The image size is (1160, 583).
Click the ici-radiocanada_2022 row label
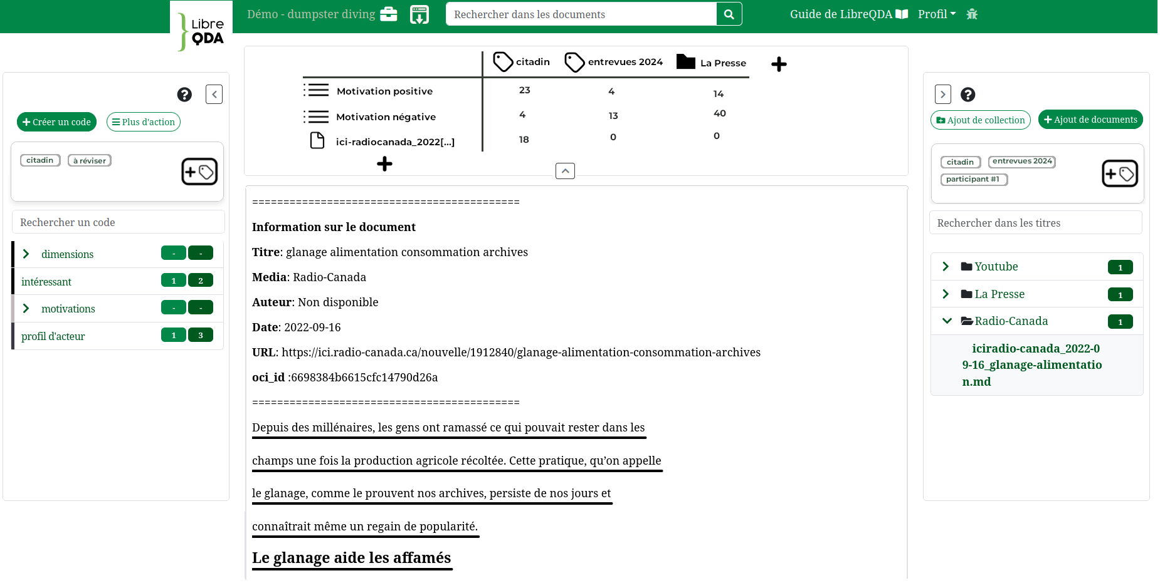pos(396,142)
